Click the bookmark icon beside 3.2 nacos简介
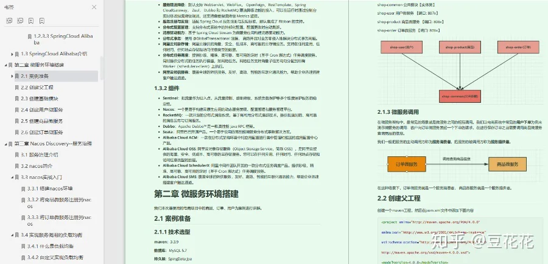Viewport: 548px width, 264px height. click(x=17, y=166)
